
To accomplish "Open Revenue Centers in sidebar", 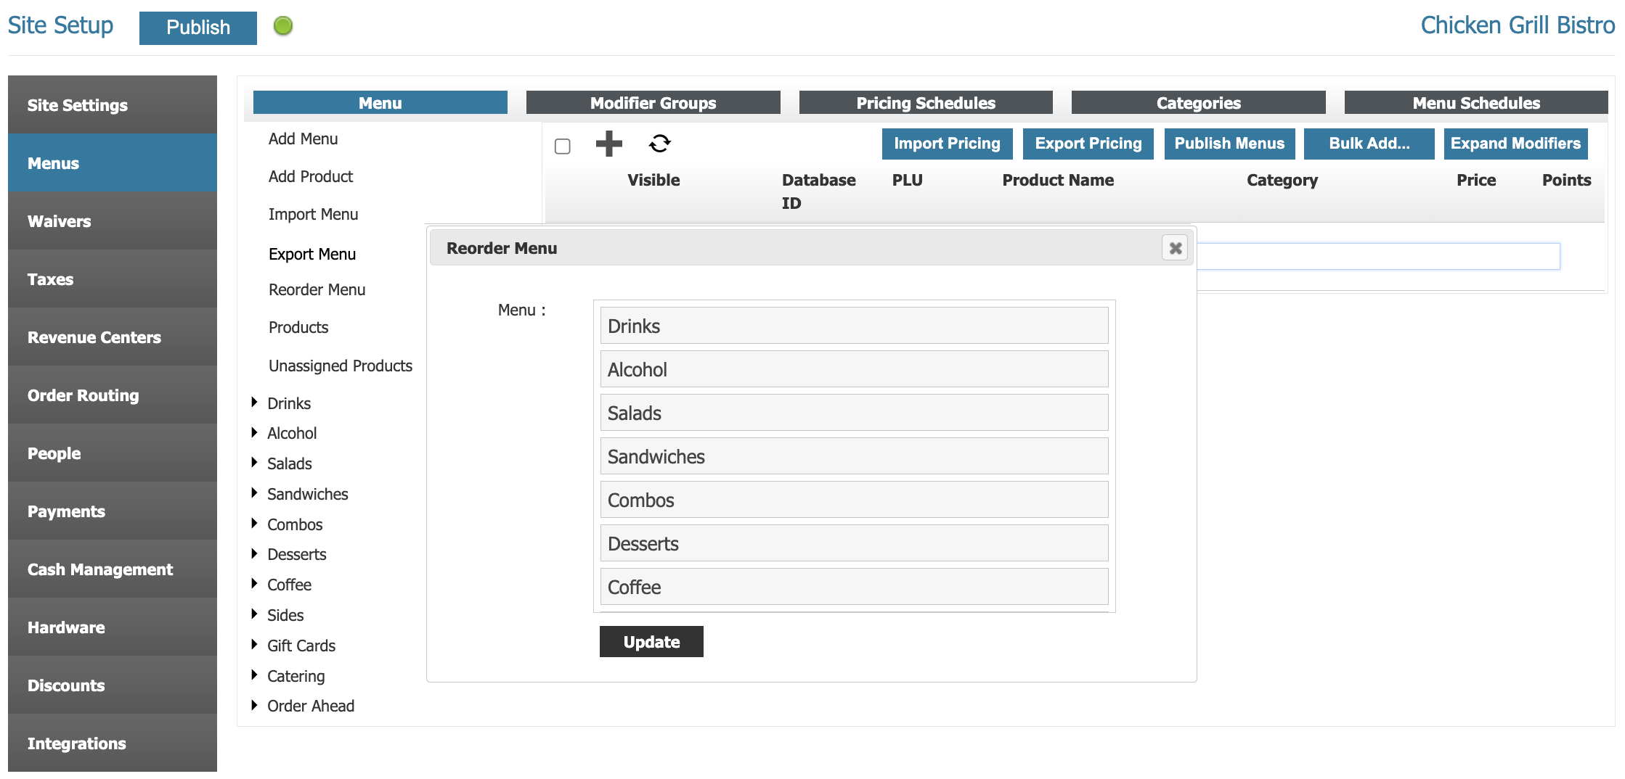I will point(113,337).
